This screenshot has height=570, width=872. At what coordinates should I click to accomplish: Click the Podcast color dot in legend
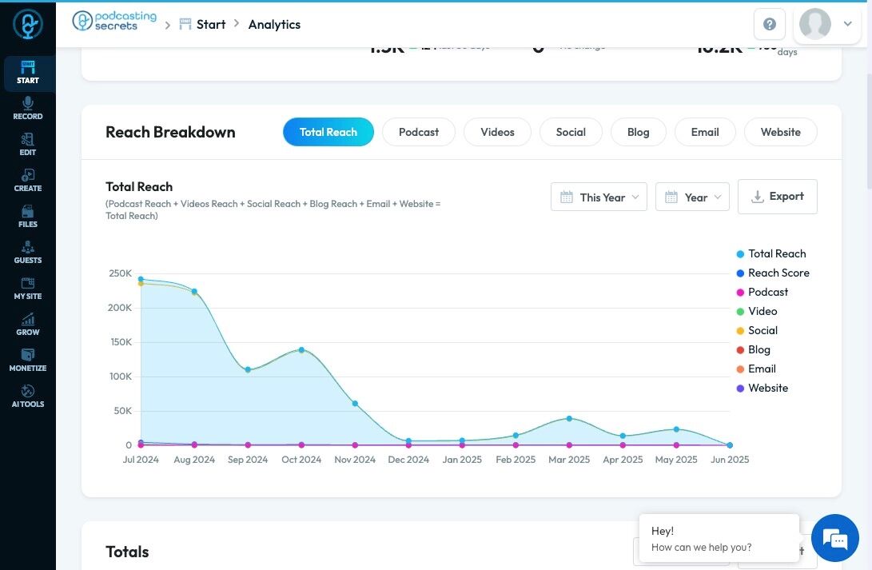click(740, 293)
